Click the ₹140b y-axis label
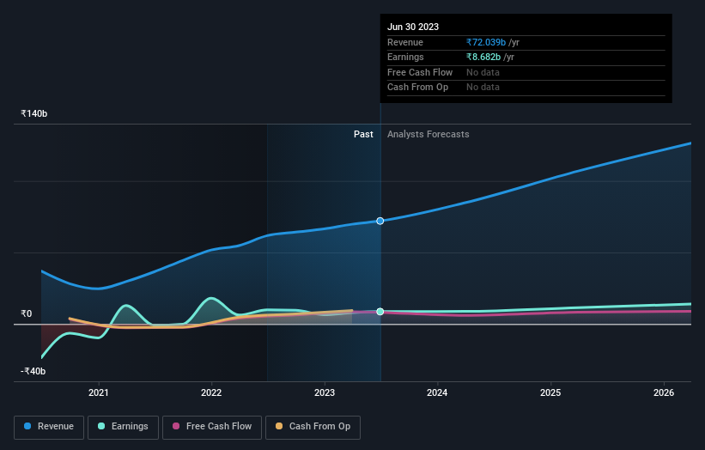 coord(34,113)
